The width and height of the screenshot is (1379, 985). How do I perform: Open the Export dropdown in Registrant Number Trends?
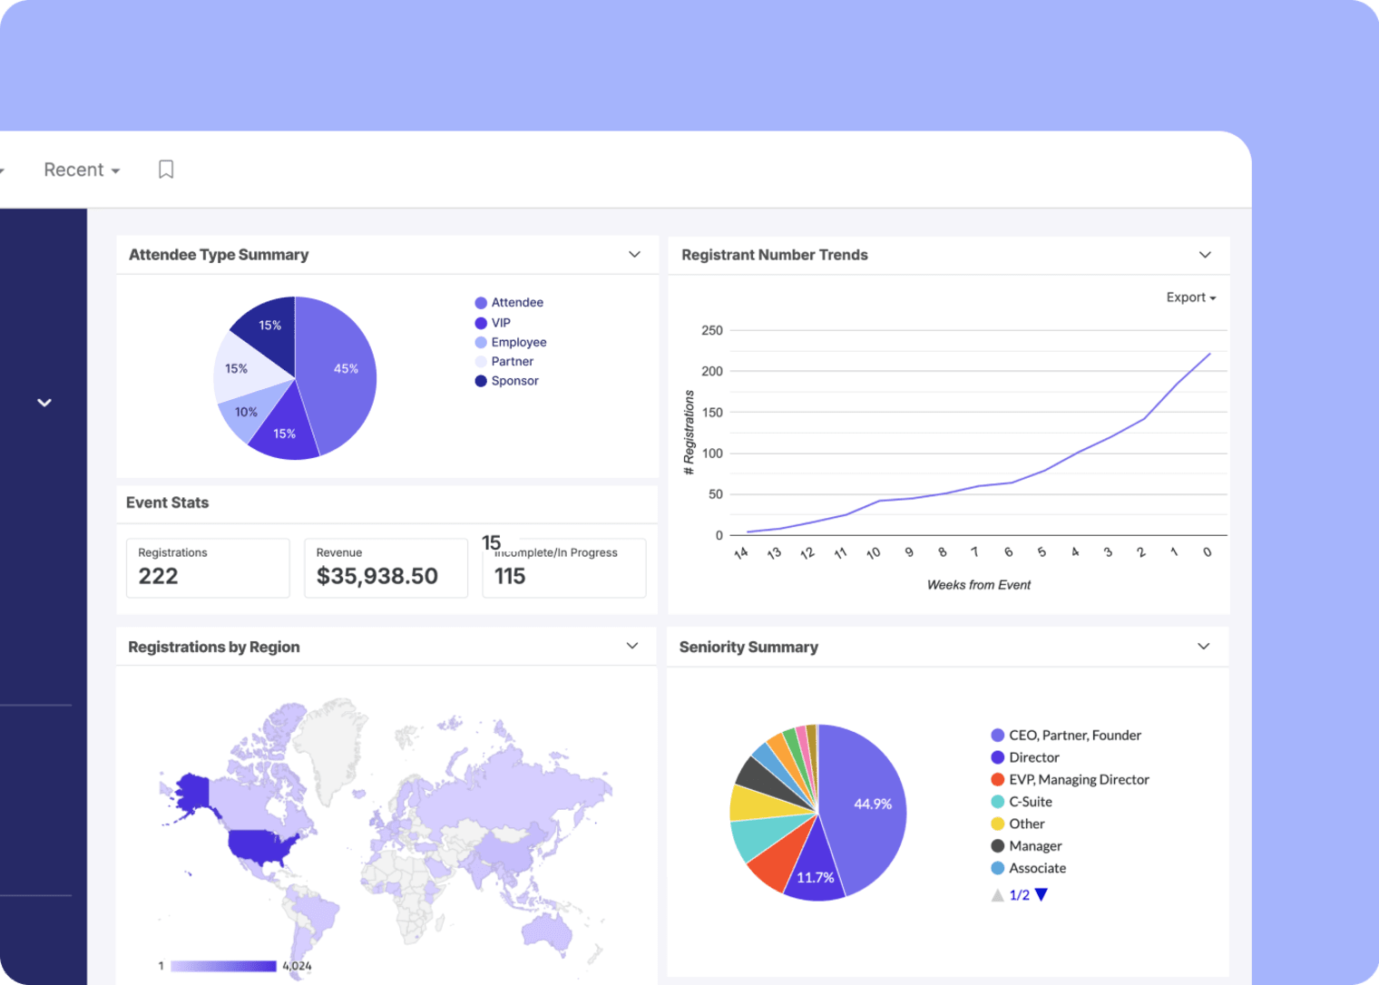click(1189, 297)
